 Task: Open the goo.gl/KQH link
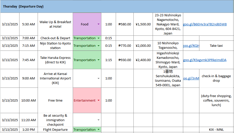point(191,46)
